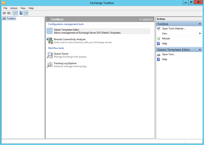Click the green Refresh icon in Actions

[158, 39]
